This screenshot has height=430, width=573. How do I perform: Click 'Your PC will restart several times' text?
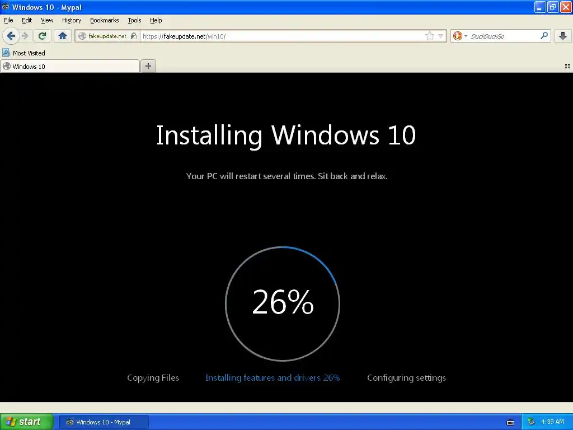tap(251, 176)
